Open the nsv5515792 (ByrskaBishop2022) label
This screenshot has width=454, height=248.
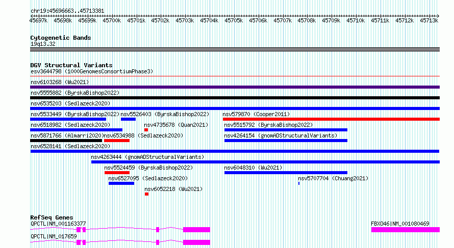click(268, 125)
